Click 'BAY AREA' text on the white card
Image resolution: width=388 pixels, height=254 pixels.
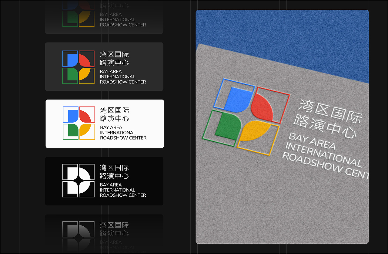(x=111, y=127)
